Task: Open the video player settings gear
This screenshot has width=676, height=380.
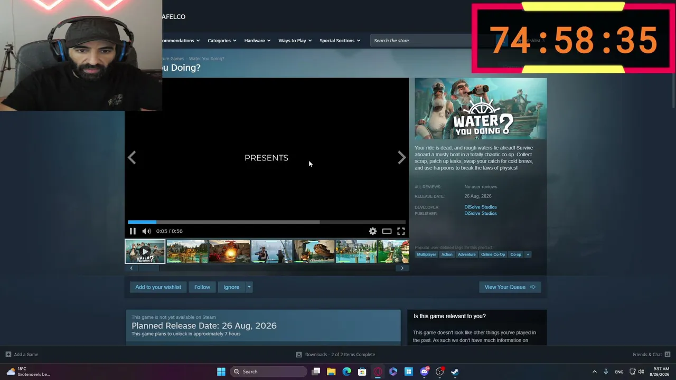Action: click(373, 231)
